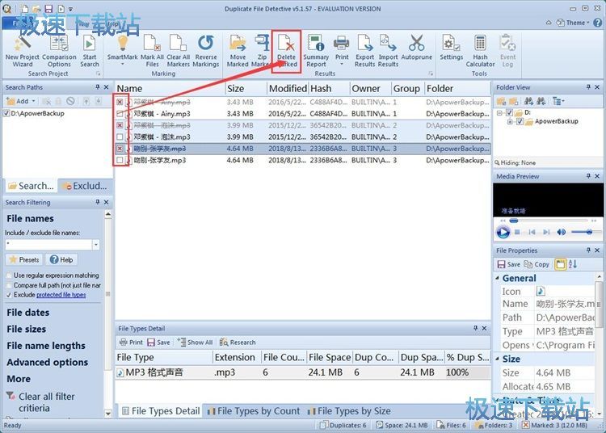Screen dimensions: 606x433
Task: Click Clear all filter criteria
Action: click(x=45, y=402)
